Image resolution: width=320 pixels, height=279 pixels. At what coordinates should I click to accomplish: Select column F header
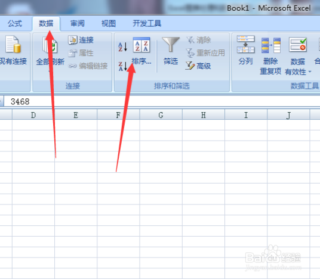[118, 115]
